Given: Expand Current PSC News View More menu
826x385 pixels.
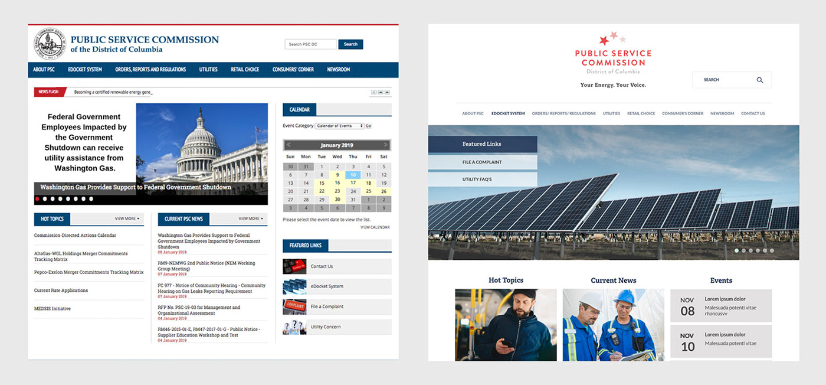Looking at the screenshot, I should pyautogui.click(x=251, y=218).
